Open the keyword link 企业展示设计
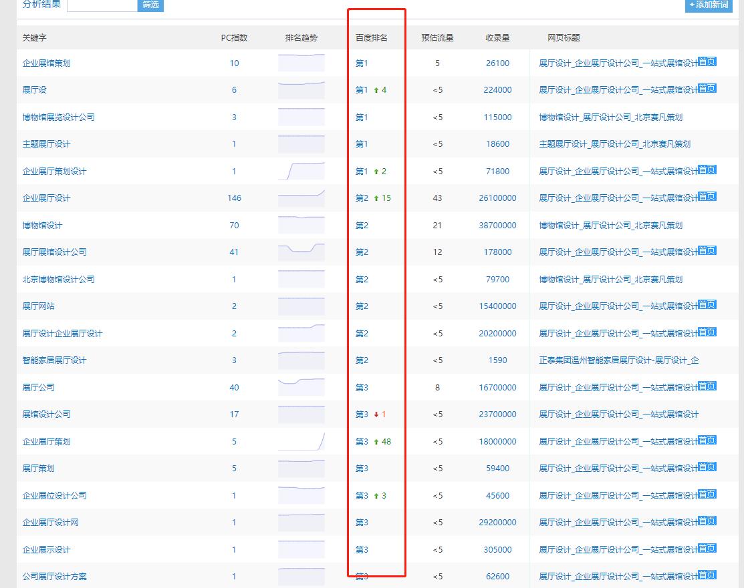This screenshot has width=744, height=588. pos(47,549)
